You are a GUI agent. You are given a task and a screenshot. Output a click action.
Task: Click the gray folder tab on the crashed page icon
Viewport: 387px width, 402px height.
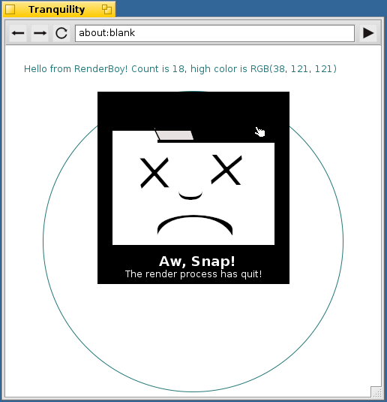pos(174,135)
